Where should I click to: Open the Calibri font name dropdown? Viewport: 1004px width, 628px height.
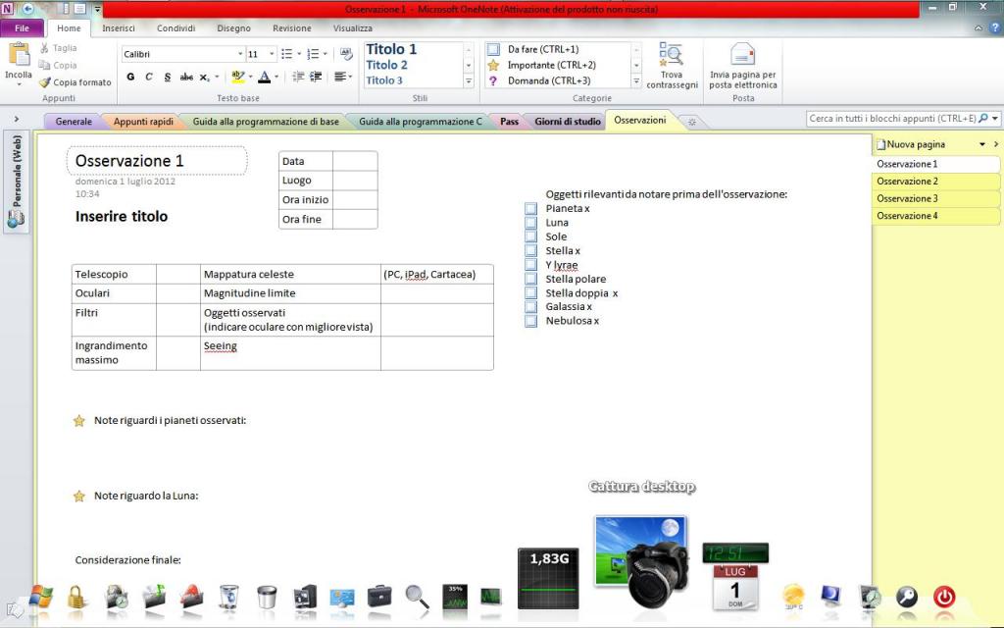tap(240, 55)
